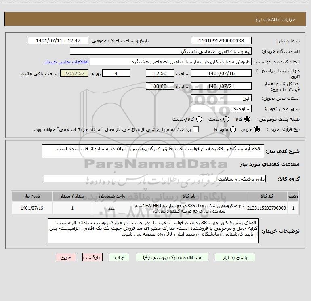Click the شرح کلی نیاز label
This screenshot has width=311, height=301.
coord(283,152)
